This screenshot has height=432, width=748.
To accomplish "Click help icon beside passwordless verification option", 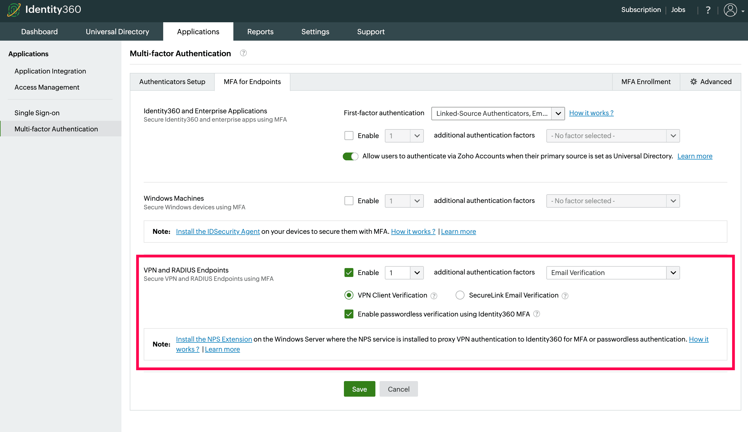I will point(536,314).
